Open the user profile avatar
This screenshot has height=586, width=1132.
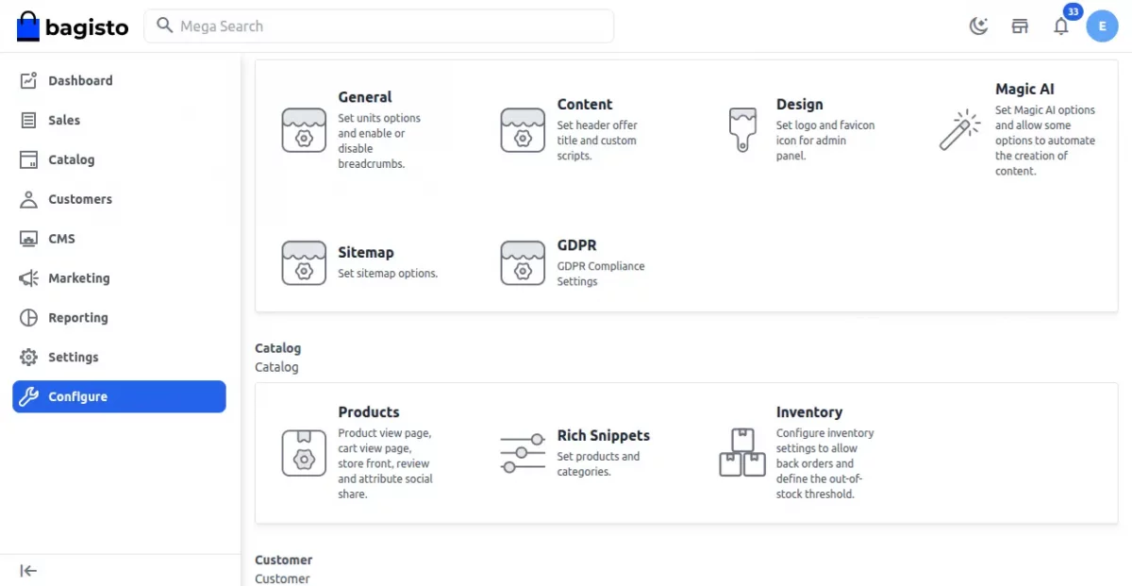point(1102,25)
